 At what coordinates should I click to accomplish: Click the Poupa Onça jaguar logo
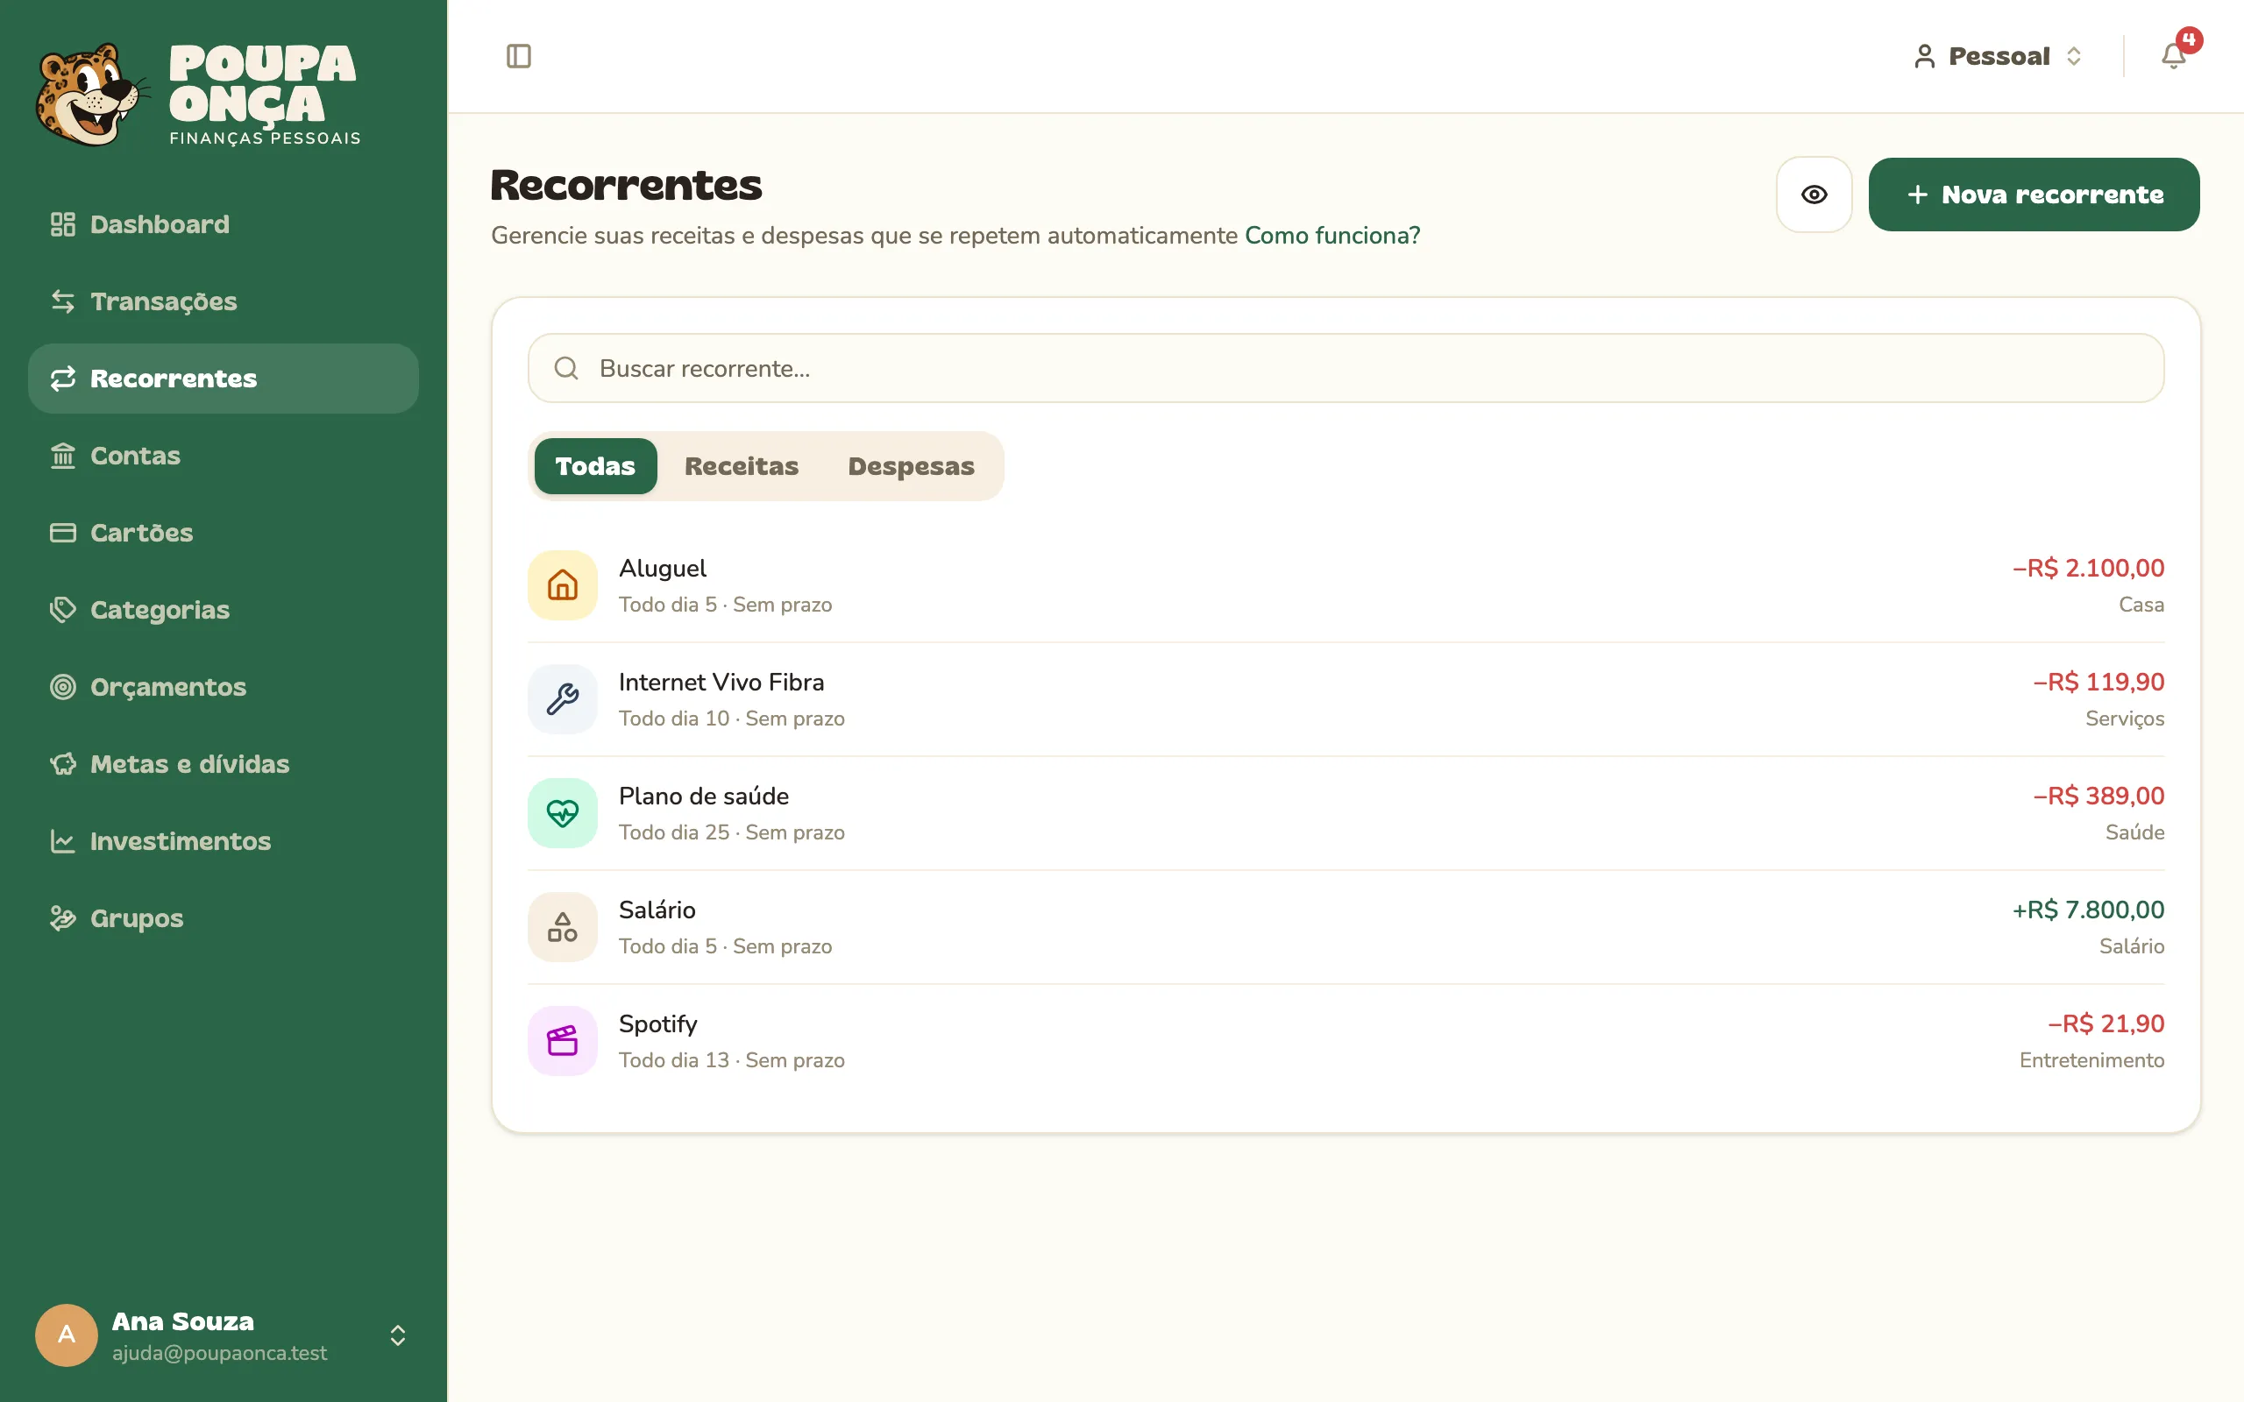[x=93, y=94]
